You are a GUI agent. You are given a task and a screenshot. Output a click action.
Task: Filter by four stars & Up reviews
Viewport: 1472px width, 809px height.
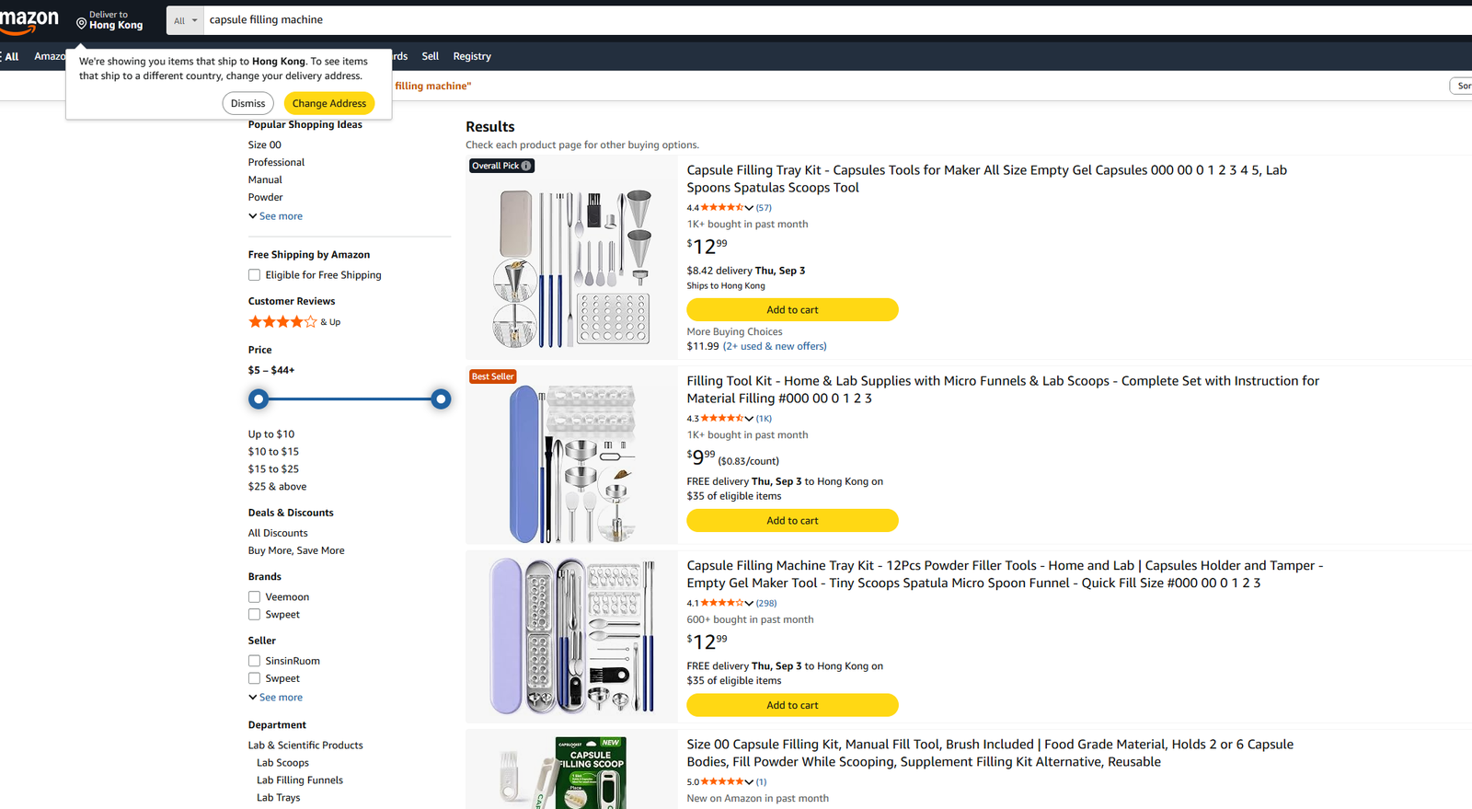tap(294, 322)
